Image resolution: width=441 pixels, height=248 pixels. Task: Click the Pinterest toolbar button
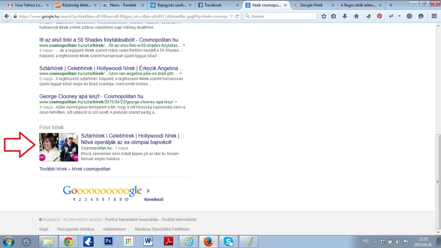pyautogui.click(x=379, y=16)
